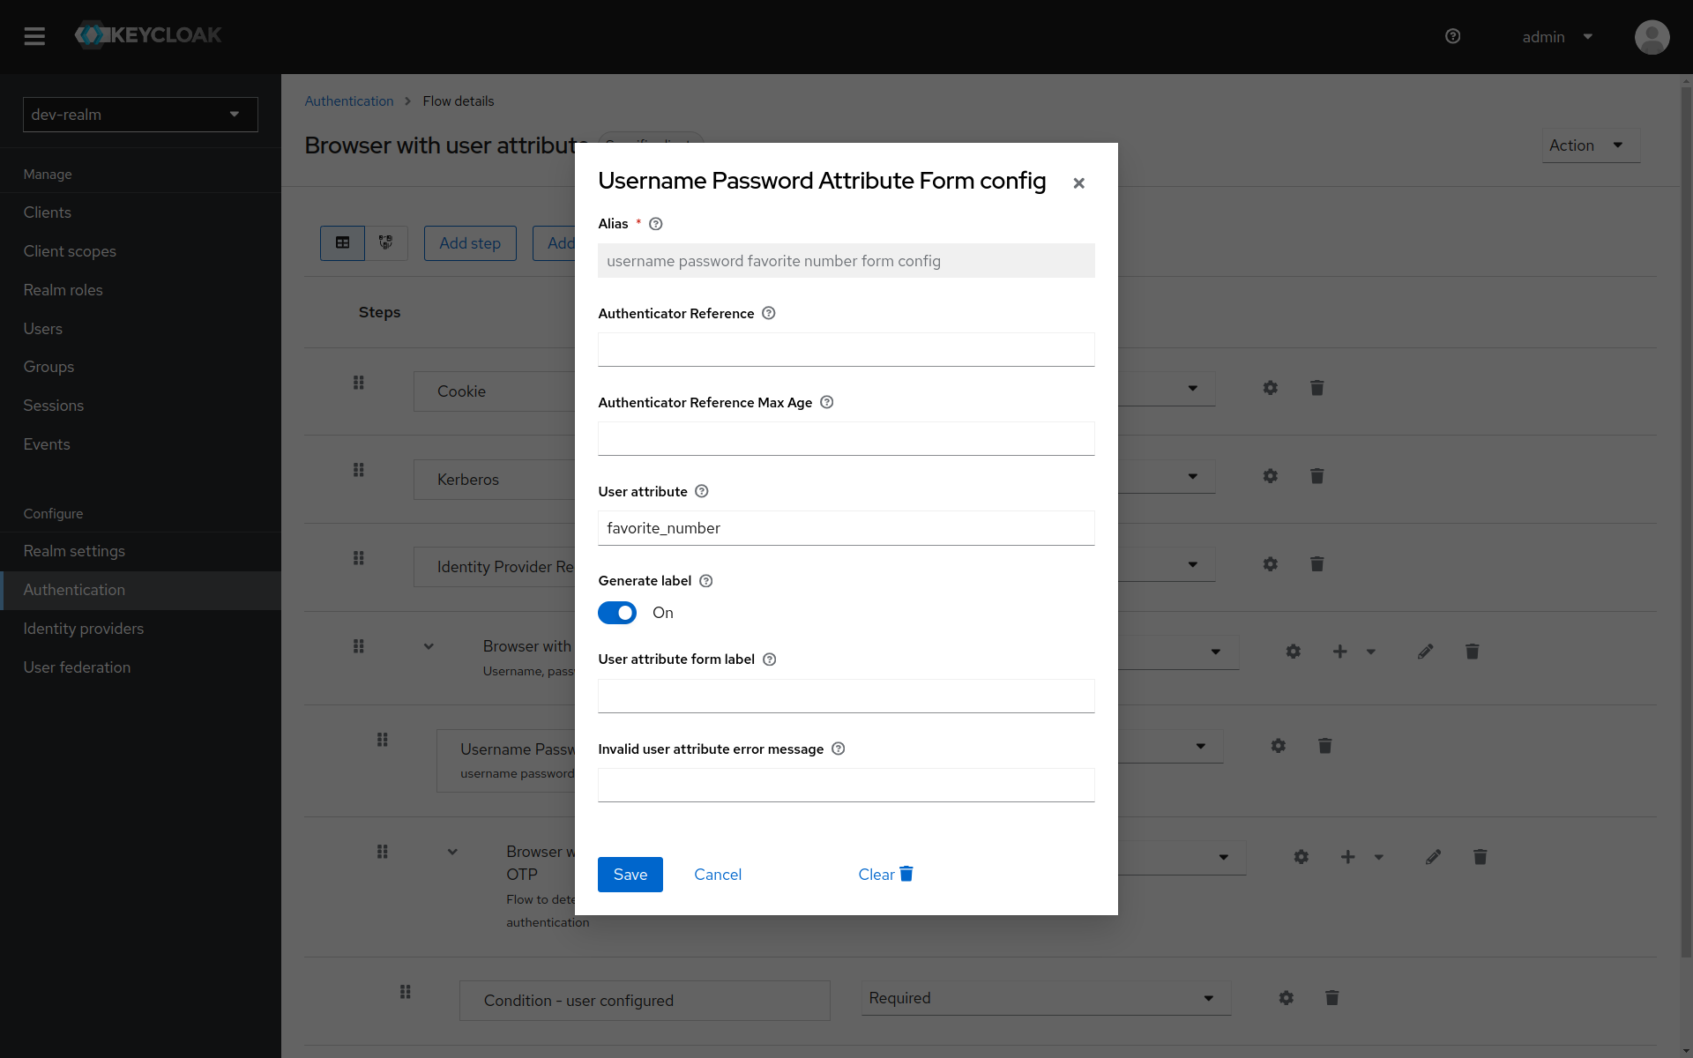The height and width of the screenshot is (1058, 1693).
Task: Delete the Cookie step with trash icon
Action: [x=1316, y=388]
